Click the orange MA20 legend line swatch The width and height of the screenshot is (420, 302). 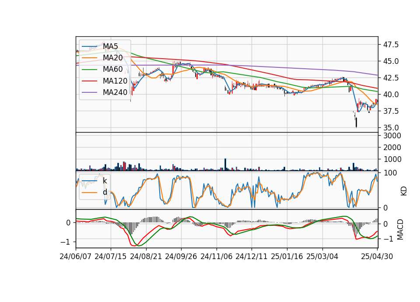89,58
